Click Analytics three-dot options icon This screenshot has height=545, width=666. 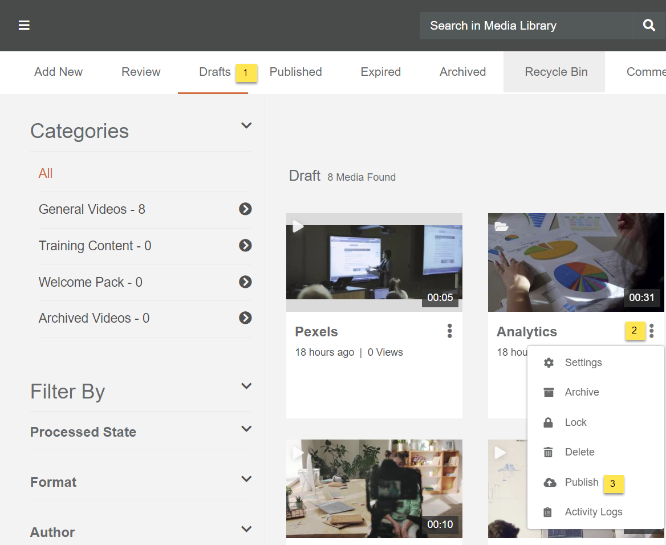[652, 331]
